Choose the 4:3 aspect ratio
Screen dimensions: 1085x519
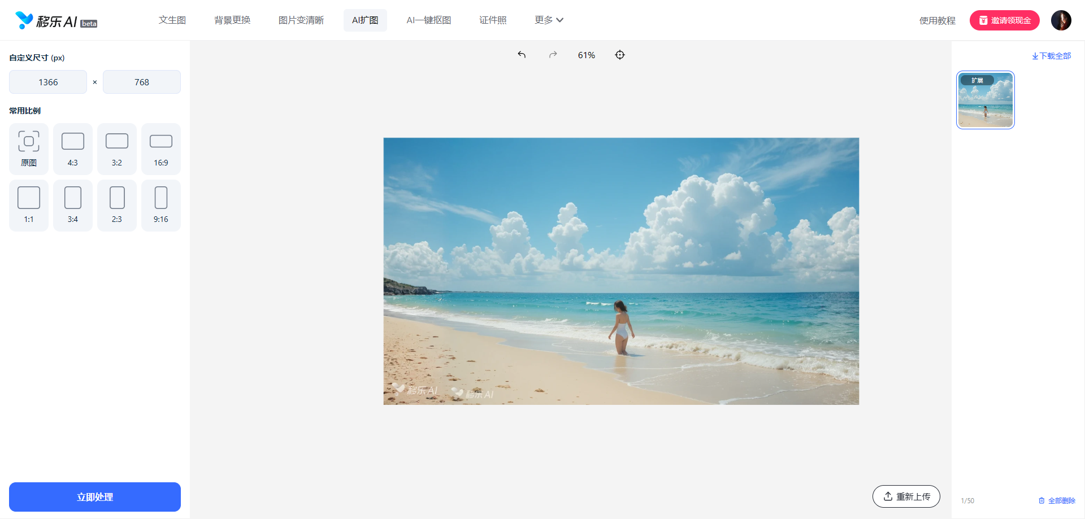click(73, 149)
